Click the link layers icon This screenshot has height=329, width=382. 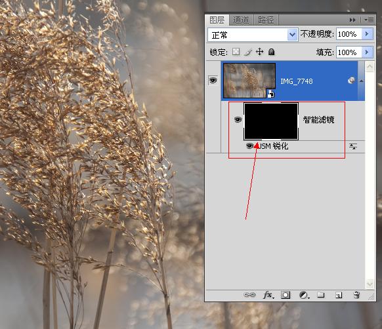coord(249,295)
